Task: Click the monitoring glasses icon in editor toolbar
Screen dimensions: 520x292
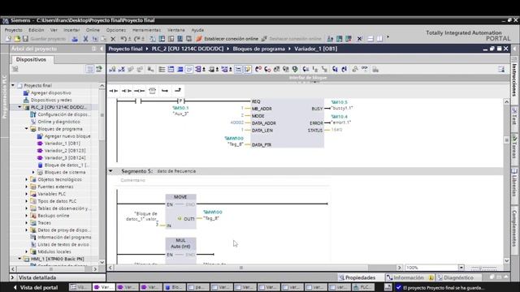Action: [x=365, y=69]
